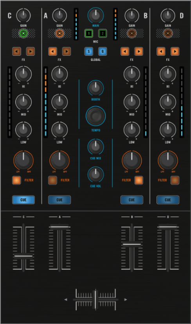Click deck B LOW EQ knob
The height and width of the screenshot is (324, 191).
coord(132,130)
